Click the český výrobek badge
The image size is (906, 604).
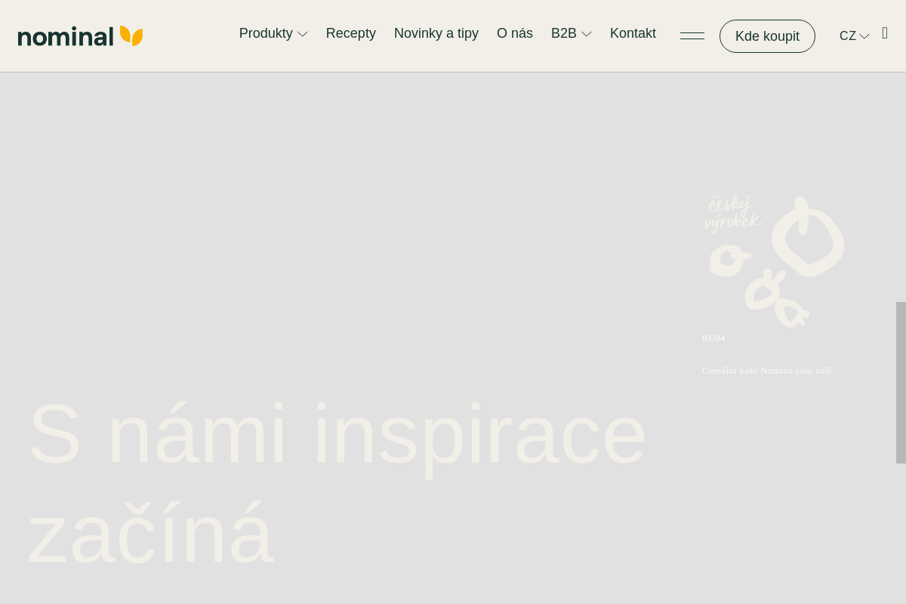click(774, 261)
